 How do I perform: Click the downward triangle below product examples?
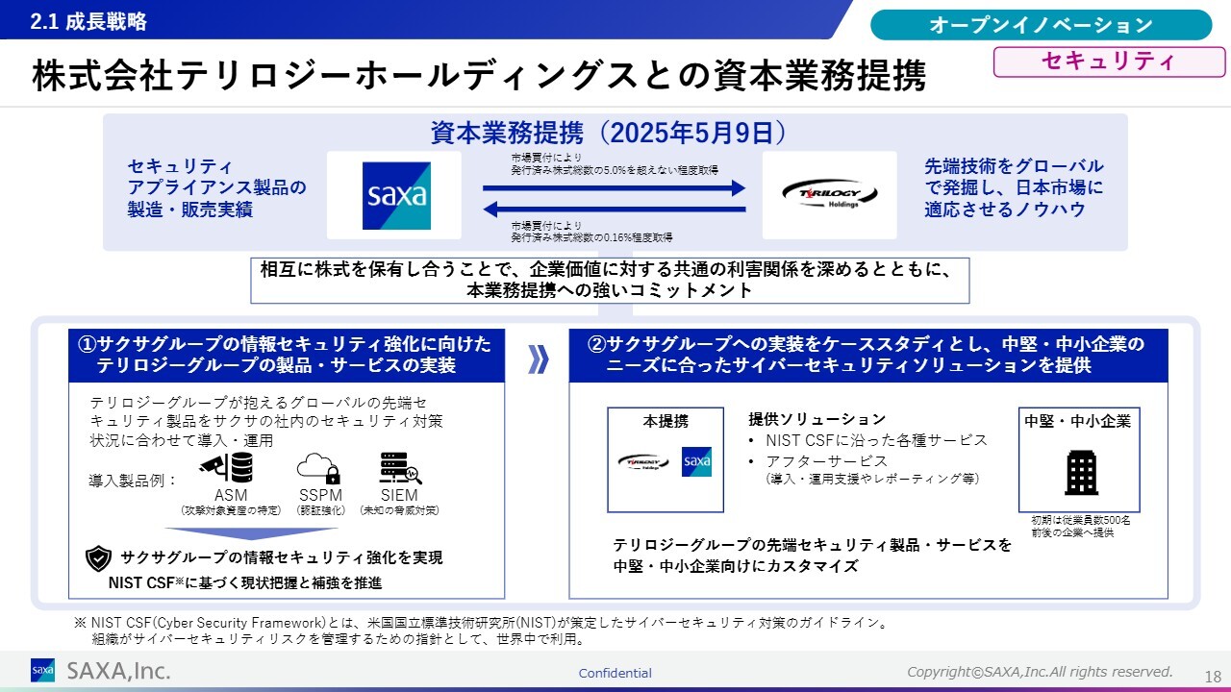click(251, 533)
